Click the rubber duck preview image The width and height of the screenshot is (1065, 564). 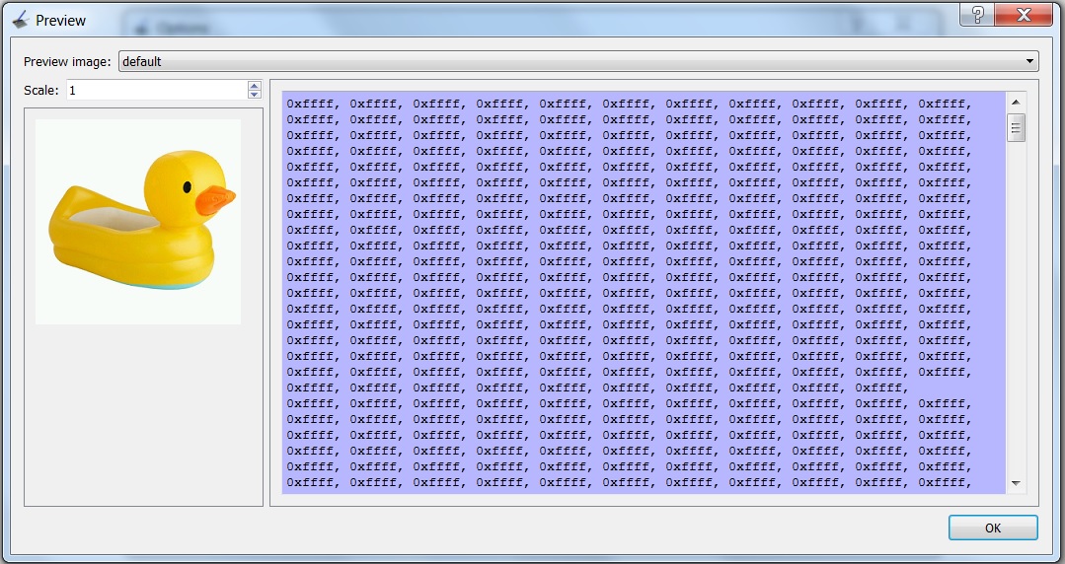(138, 222)
